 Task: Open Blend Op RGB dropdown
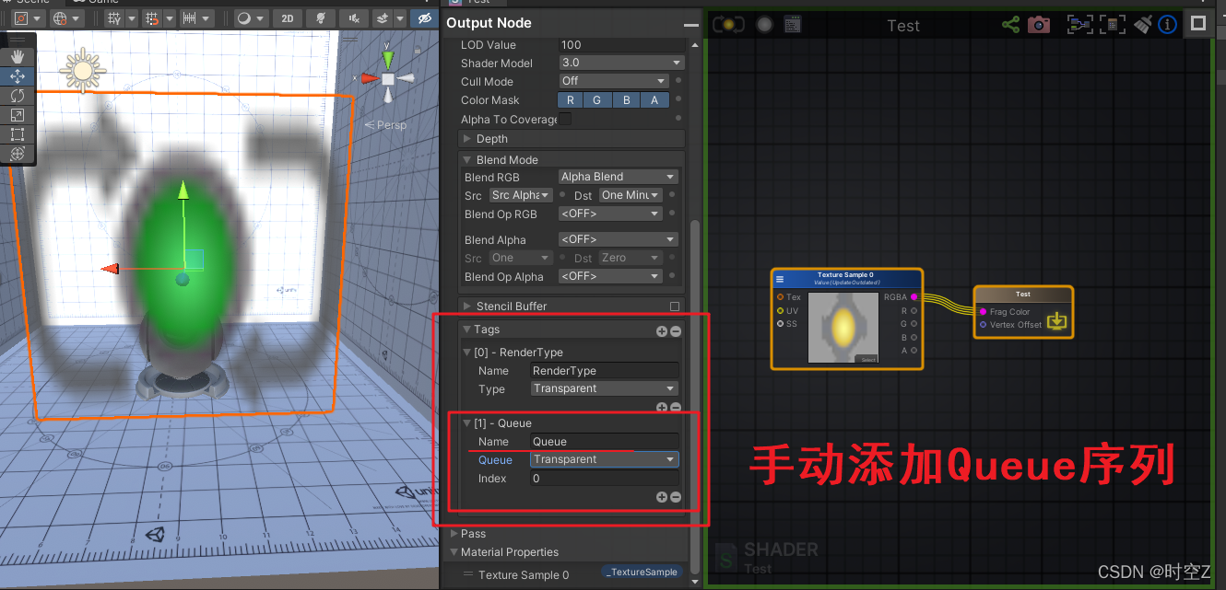[610, 214]
